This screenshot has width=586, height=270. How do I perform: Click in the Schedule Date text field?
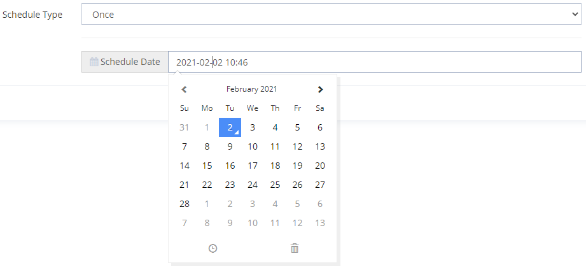(x=374, y=62)
